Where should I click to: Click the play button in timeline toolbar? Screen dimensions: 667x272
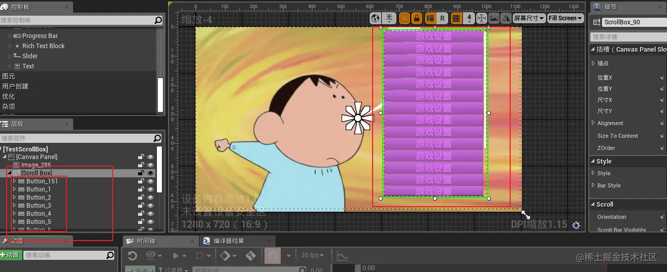coord(176,256)
